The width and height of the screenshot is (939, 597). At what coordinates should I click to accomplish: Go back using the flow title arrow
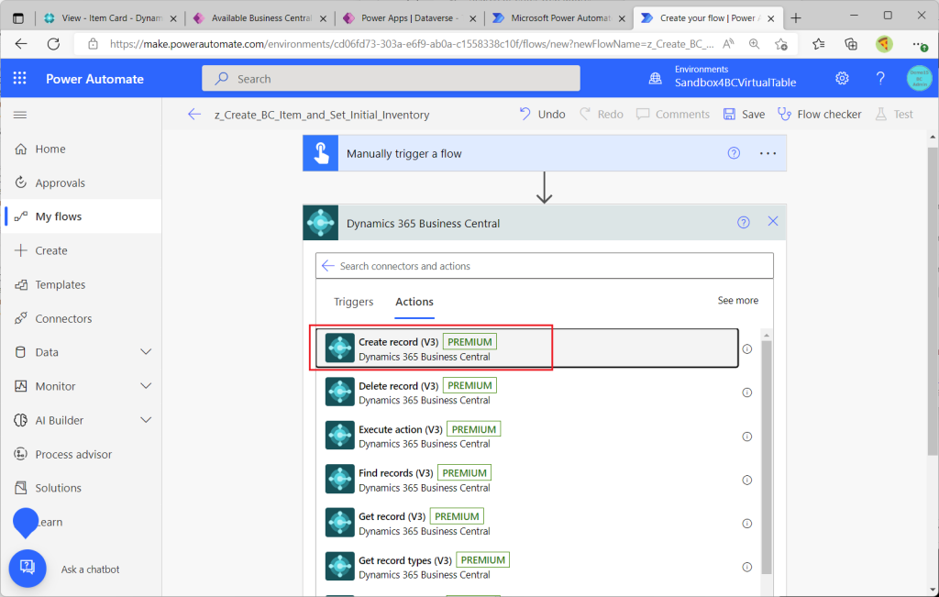point(194,115)
